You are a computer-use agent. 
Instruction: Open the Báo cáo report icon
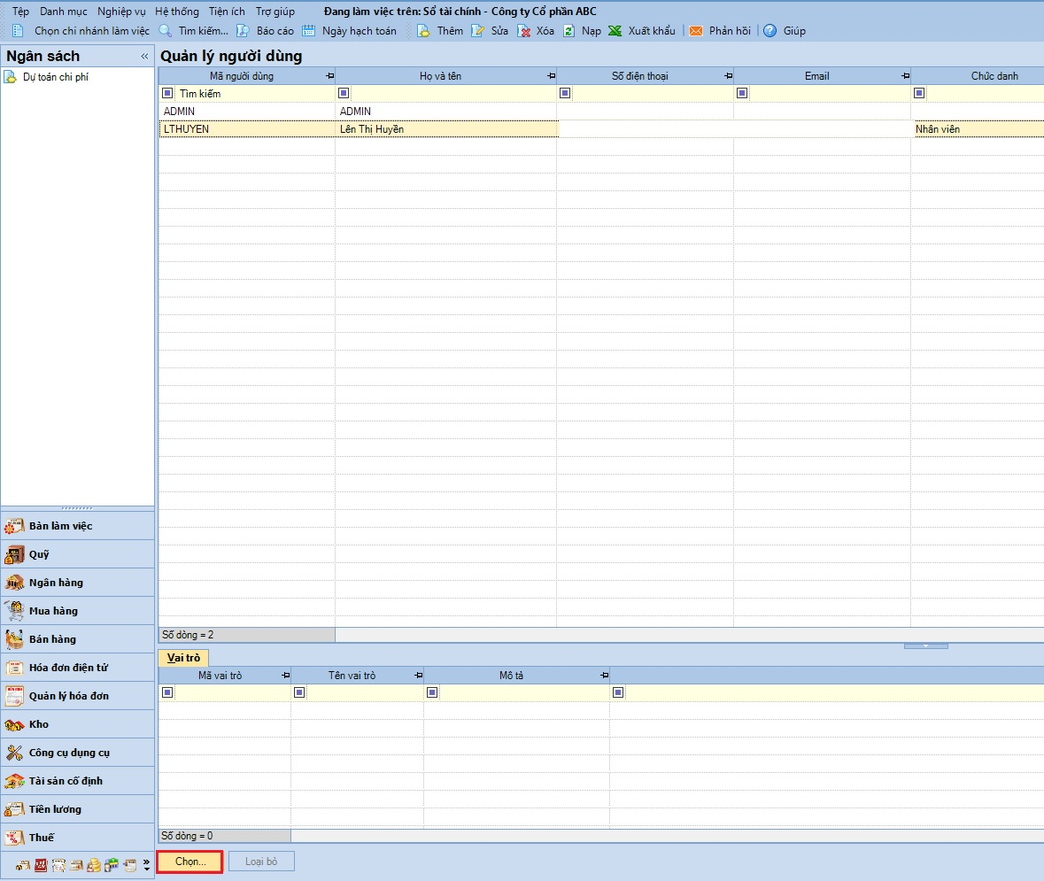click(x=243, y=31)
